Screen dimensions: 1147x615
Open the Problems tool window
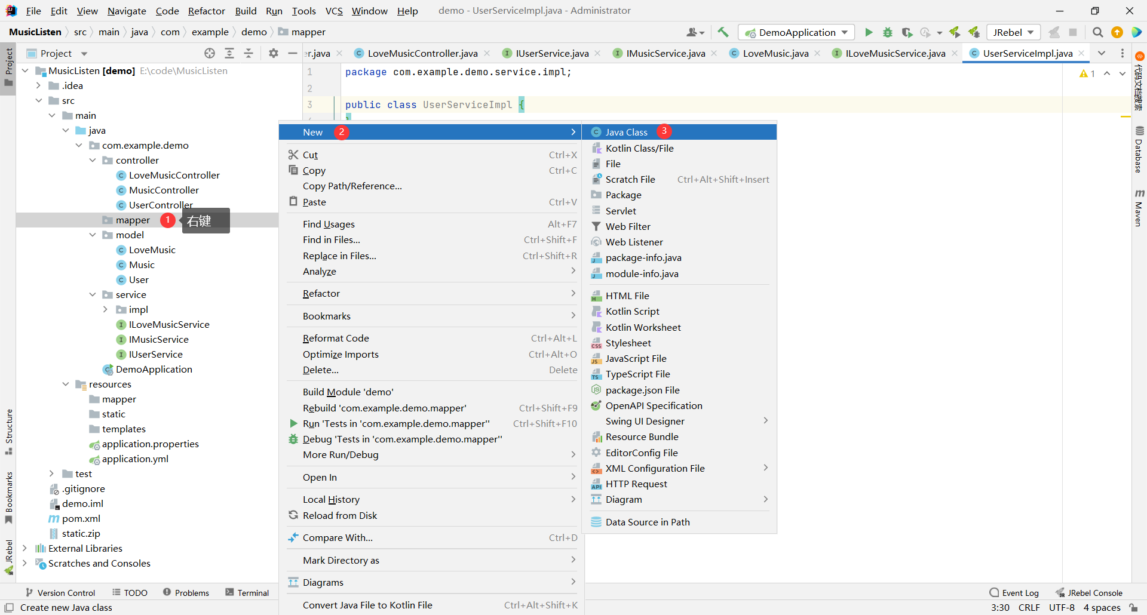[186, 592]
